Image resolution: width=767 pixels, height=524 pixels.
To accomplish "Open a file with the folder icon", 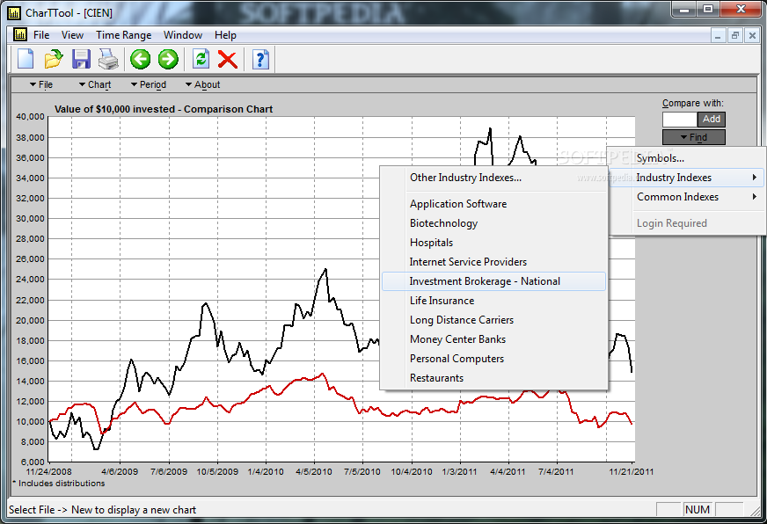I will coord(54,59).
